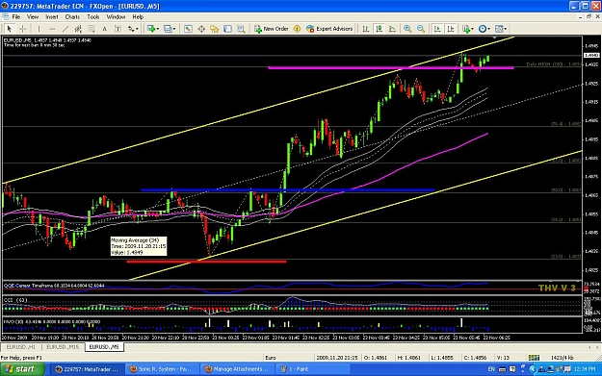Viewport: 602px width, 376px height.
Task: Open the Tools menu
Action: click(93, 17)
